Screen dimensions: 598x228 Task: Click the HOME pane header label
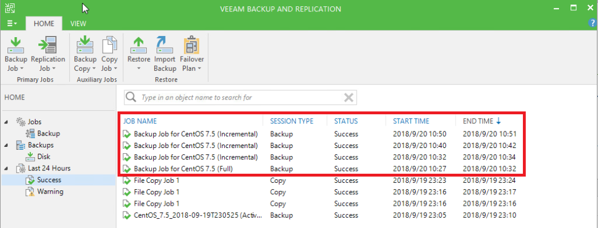14,97
